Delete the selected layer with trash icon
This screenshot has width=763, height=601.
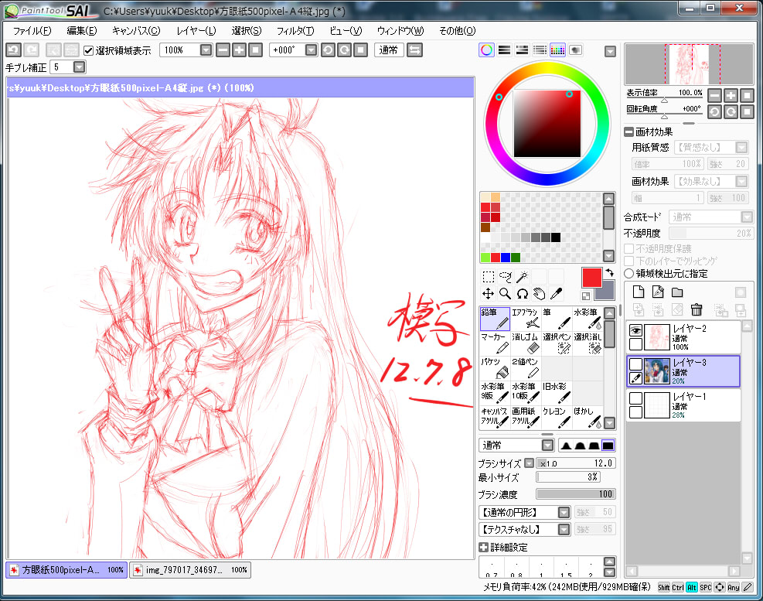[697, 309]
